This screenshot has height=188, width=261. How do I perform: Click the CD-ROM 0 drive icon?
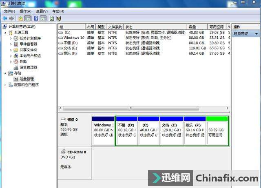click(x=63, y=151)
